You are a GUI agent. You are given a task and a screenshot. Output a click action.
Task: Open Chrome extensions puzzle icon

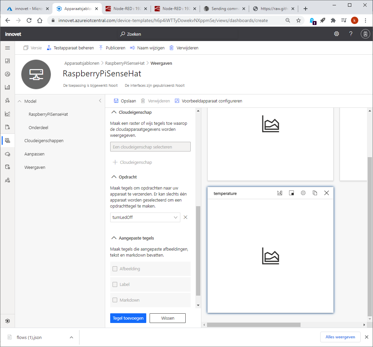333,20
